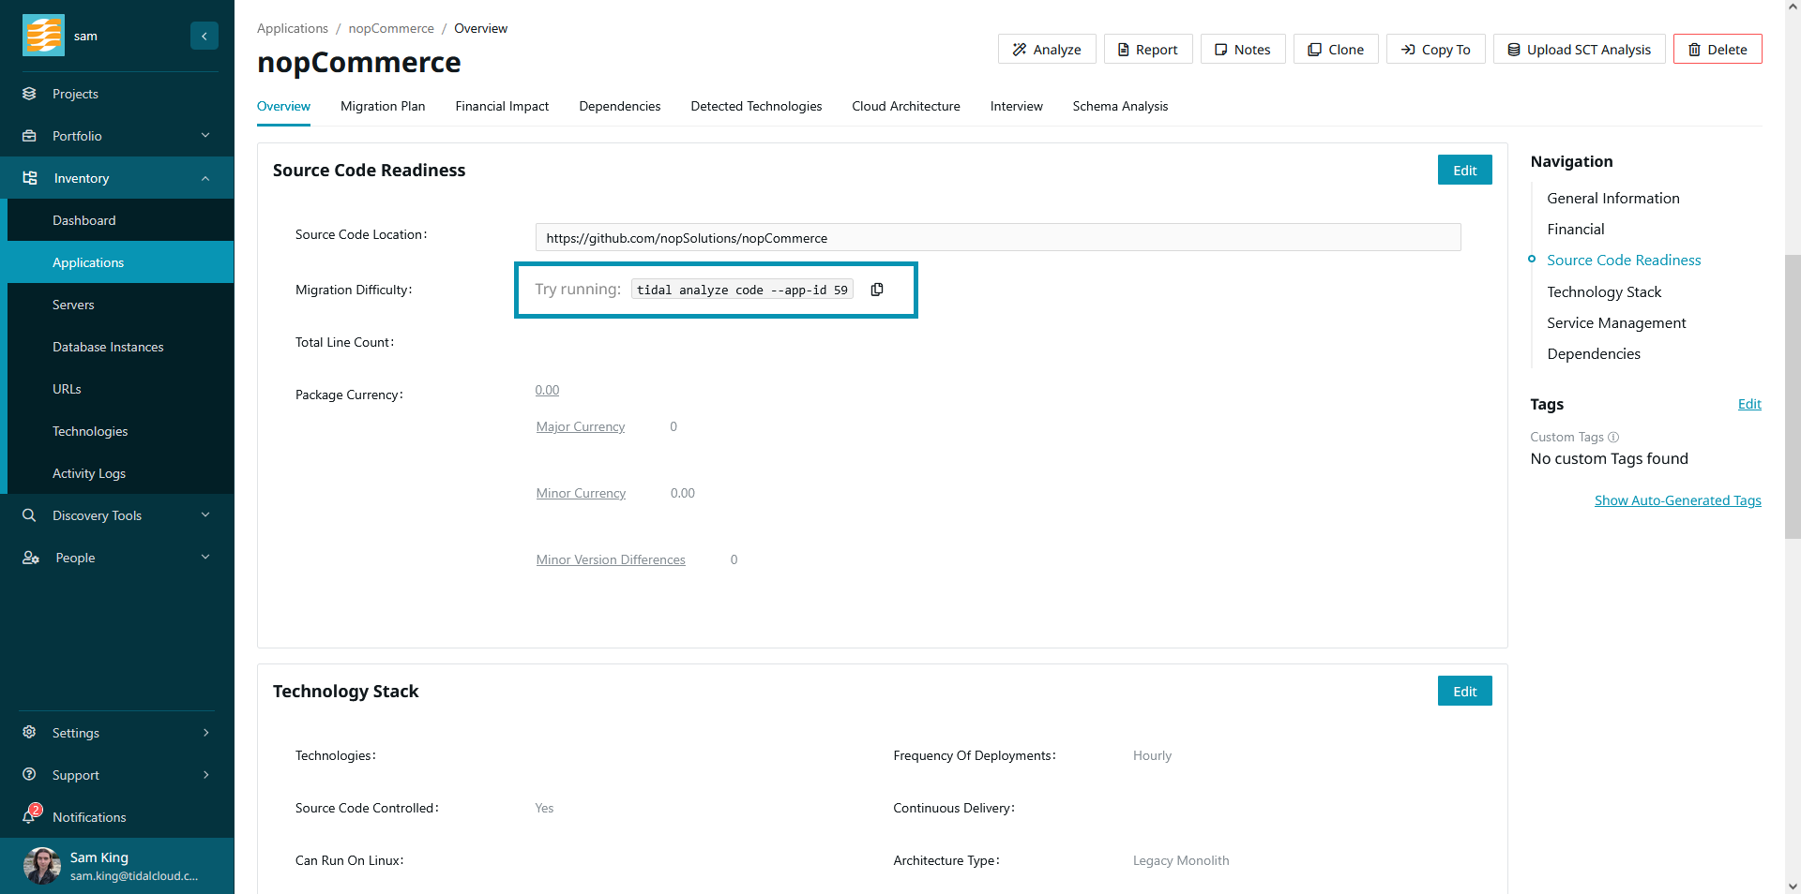The height and width of the screenshot is (894, 1801).
Task: Switch to the Migration Plan tab
Action: [383, 106]
